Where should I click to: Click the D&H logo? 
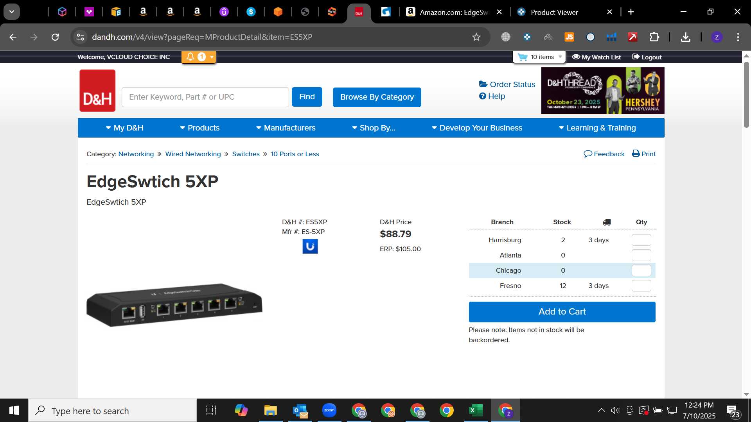97,91
